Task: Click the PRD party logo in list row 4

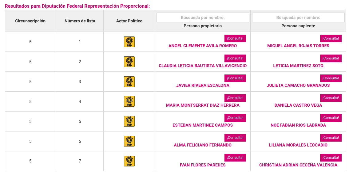Action: coord(129,101)
